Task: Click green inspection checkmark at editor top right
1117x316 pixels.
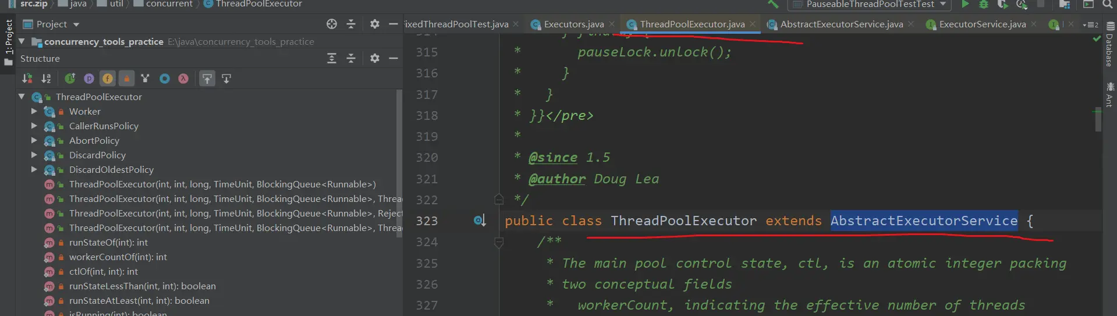Action: [1097, 38]
